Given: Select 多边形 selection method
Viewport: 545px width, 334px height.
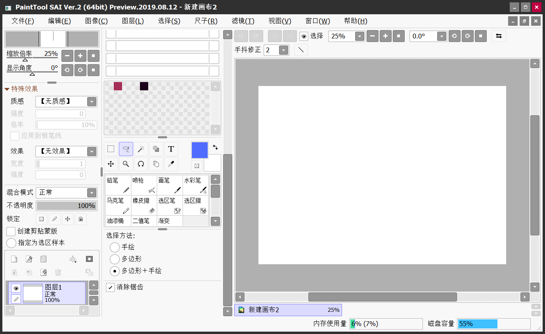Looking at the screenshot, I should pos(115,259).
